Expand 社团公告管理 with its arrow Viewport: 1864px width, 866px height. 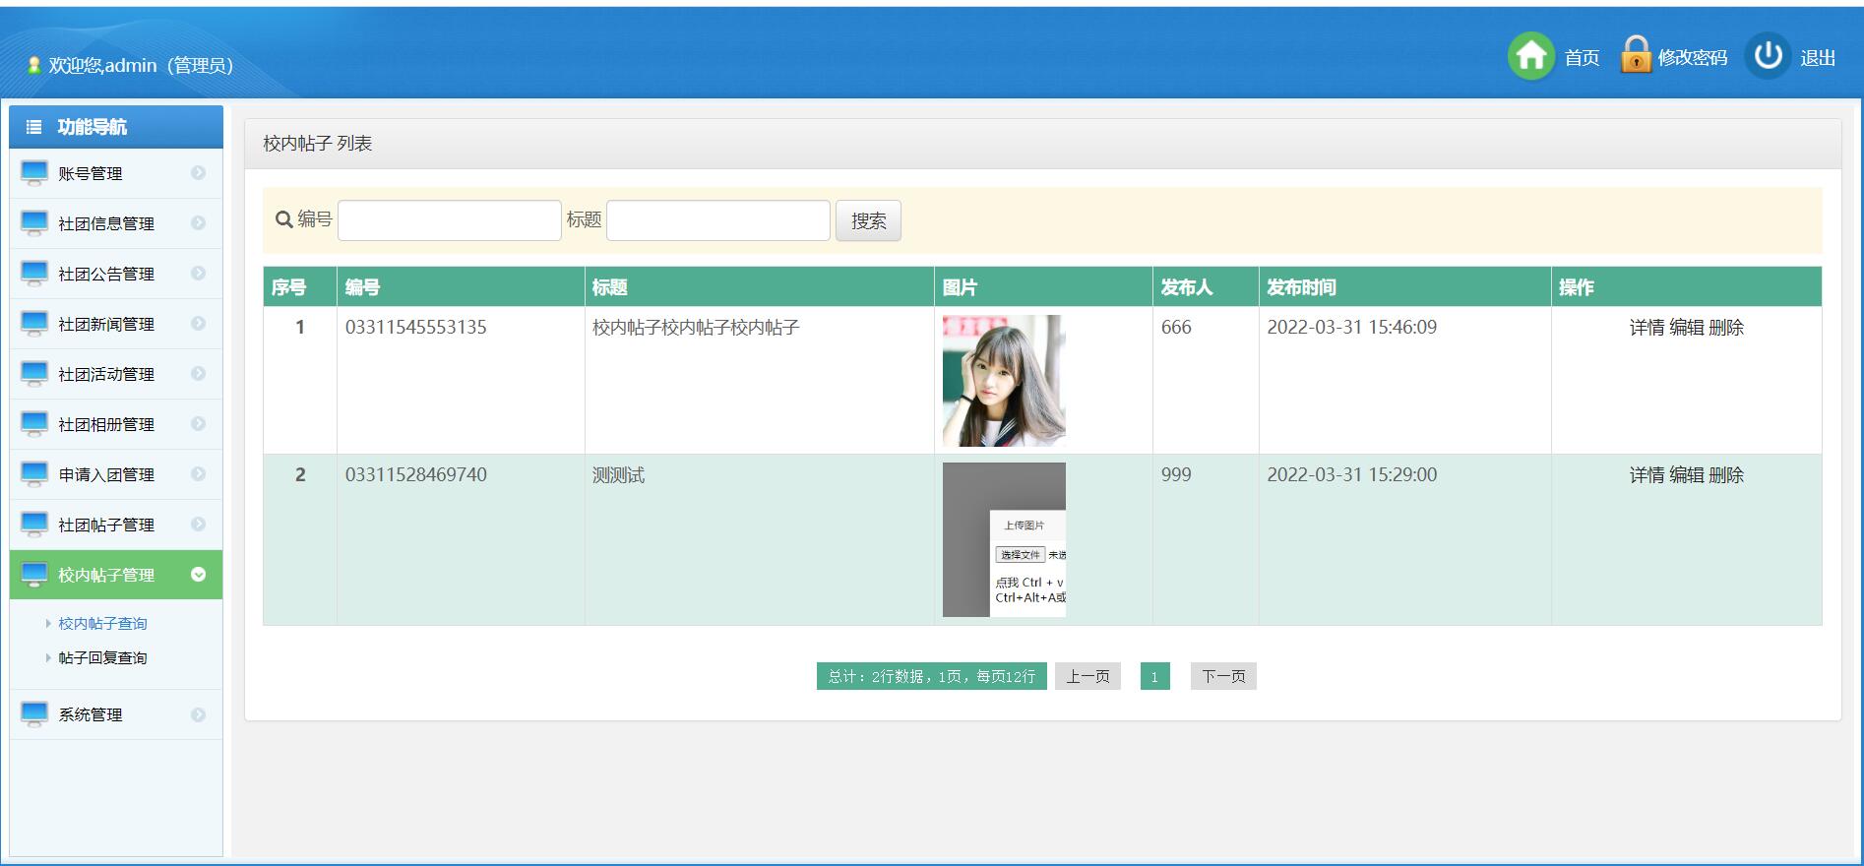(198, 274)
